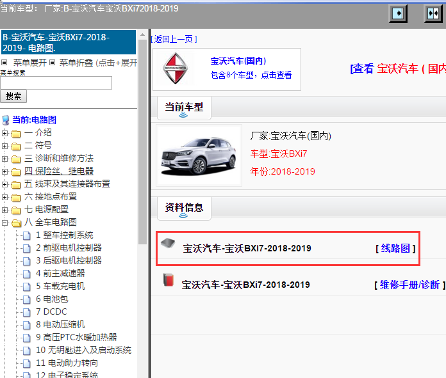Expand the 六 接地点布置 node
446x378 pixels.
coord(4,197)
